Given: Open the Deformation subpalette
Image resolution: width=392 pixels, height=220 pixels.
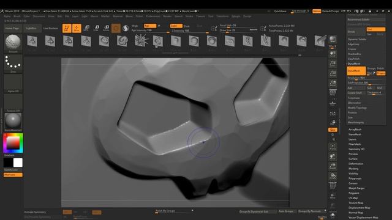Looking at the screenshot, I should (x=356, y=164).
